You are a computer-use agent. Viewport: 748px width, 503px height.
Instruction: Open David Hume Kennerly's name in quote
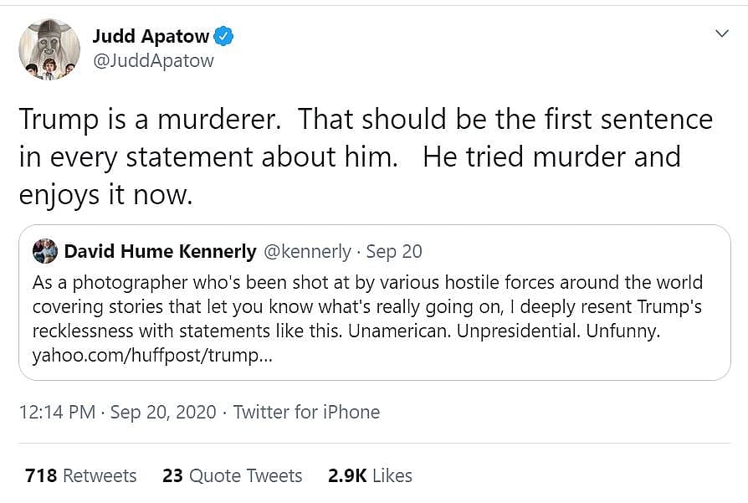click(161, 251)
